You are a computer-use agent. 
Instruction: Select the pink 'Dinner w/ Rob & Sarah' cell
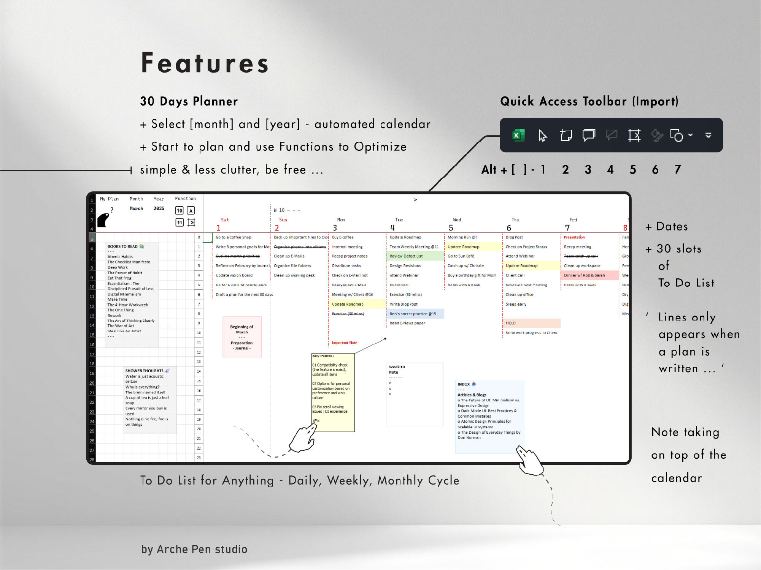(588, 275)
